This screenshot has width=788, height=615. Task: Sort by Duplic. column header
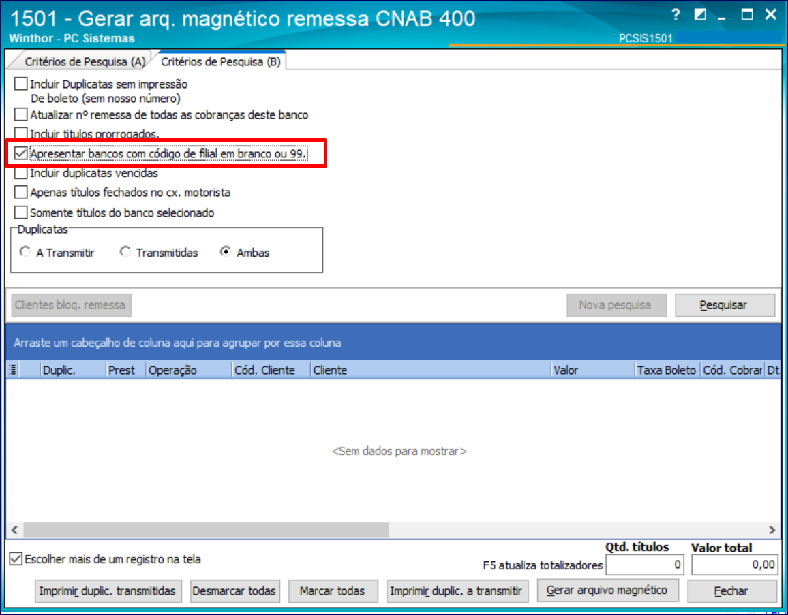point(74,370)
